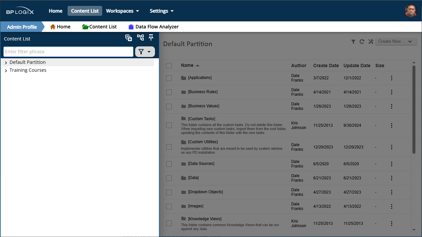The height and width of the screenshot is (237, 422).
Task: Select the Default Partition tree item label
Action: (28, 62)
